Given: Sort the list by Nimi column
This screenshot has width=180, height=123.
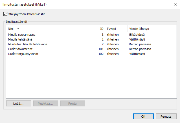Looking at the screenshot, I should 11,29.
